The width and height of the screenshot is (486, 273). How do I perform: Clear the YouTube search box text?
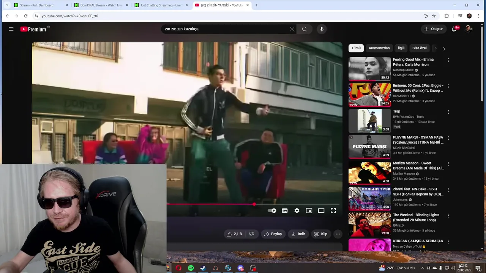point(292,29)
